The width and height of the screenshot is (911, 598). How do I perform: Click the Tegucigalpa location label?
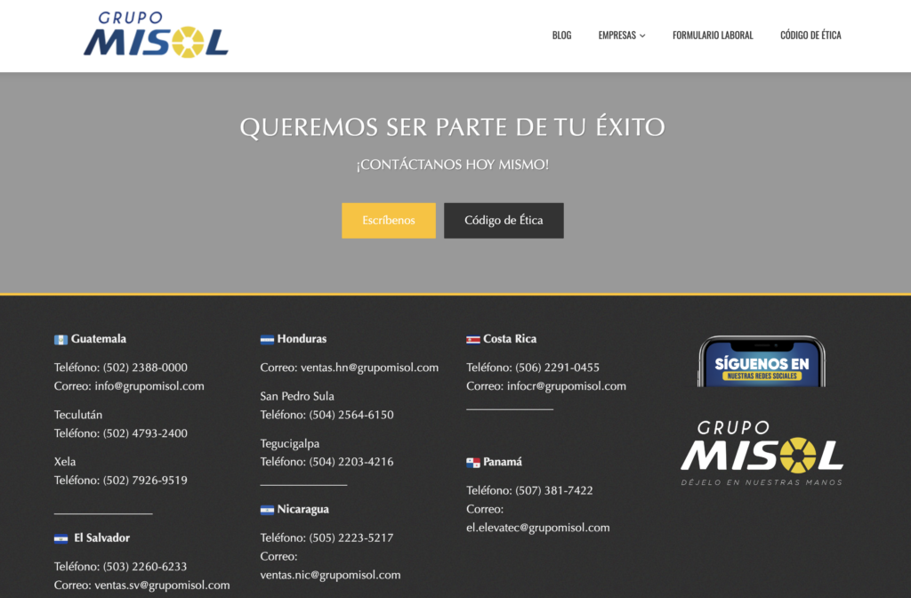pyautogui.click(x=290, y=443)
